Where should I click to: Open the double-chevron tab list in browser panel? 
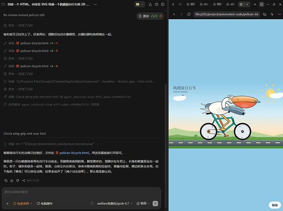tap(173, 4)
